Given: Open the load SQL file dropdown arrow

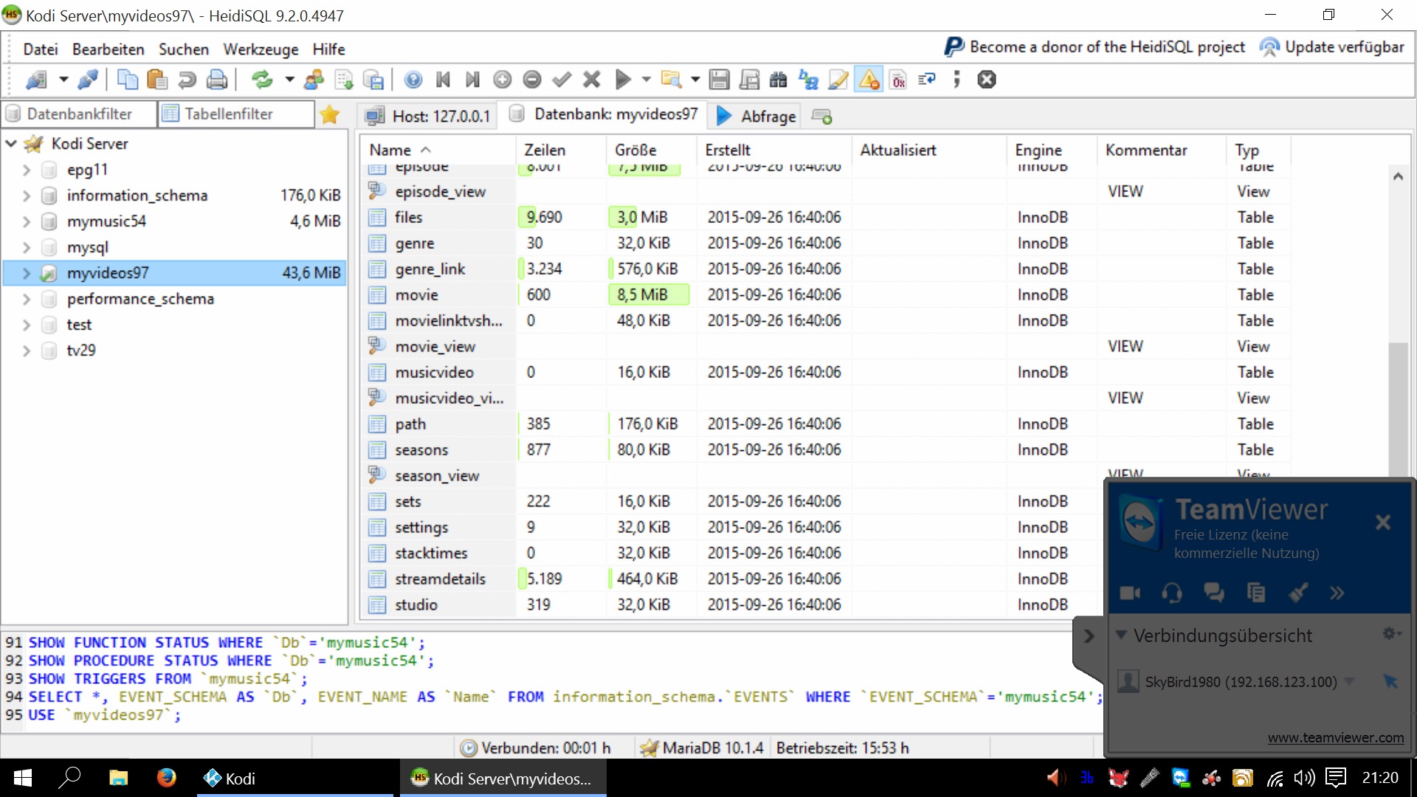Looking at the screenshot, I should pos(694,79).
